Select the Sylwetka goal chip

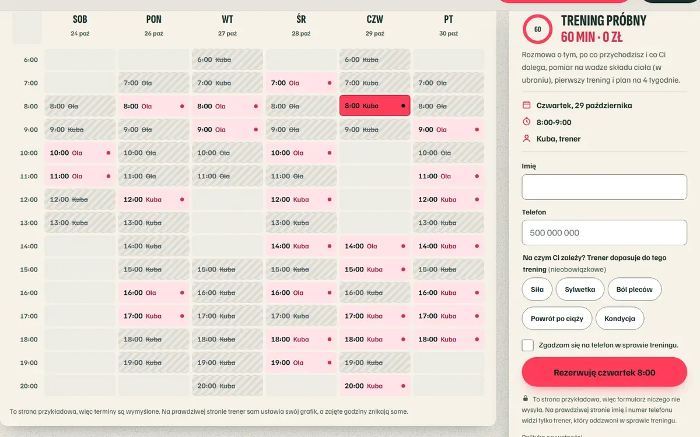pyautogui.click(x=580, y=289)
